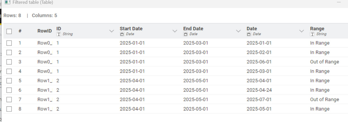The image size is (348, 122).
Task: Select the Out of Range cell in row 3
Action: [324, 62]
